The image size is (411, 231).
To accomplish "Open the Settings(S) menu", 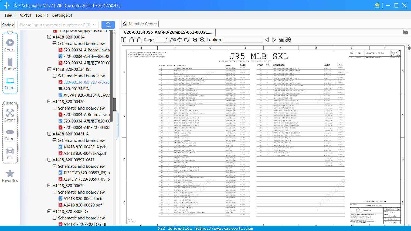I will tap(62, 15).
